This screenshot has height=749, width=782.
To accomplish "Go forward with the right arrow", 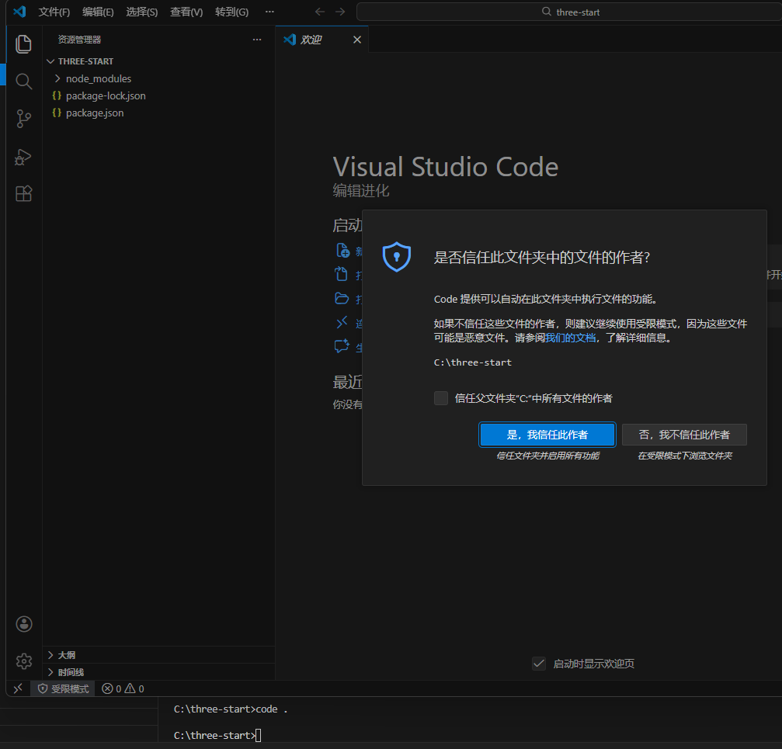I will coord(340,12).
